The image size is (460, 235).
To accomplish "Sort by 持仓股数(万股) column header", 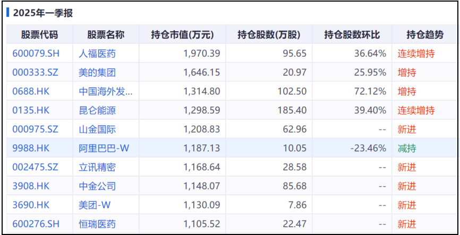I will tap(269, 35).
